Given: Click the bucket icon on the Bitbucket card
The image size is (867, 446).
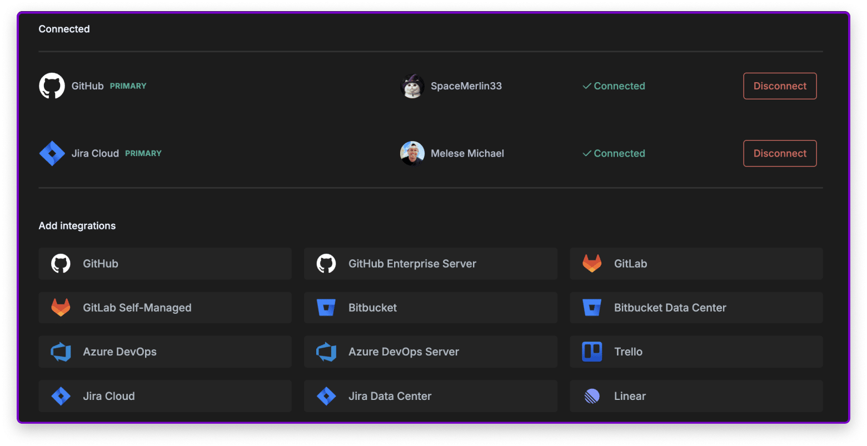Looking at the screenshot, I should 326,307.
